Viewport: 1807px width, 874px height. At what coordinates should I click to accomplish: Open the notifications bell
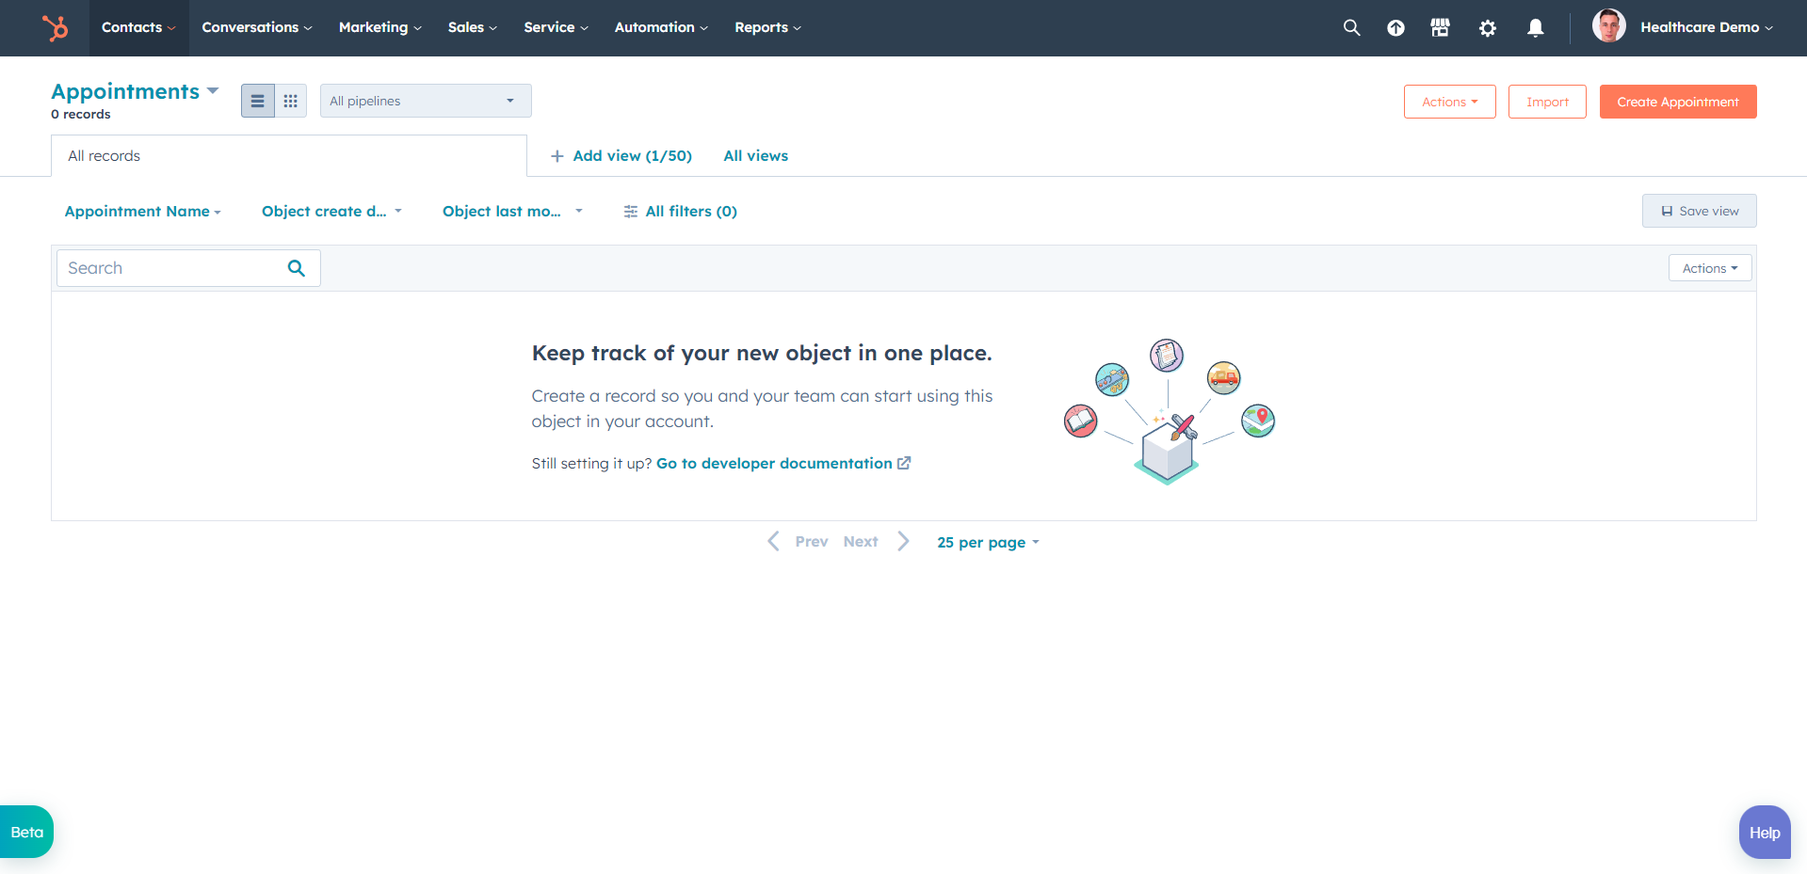pyautogui.click(x=1535, y=28)
